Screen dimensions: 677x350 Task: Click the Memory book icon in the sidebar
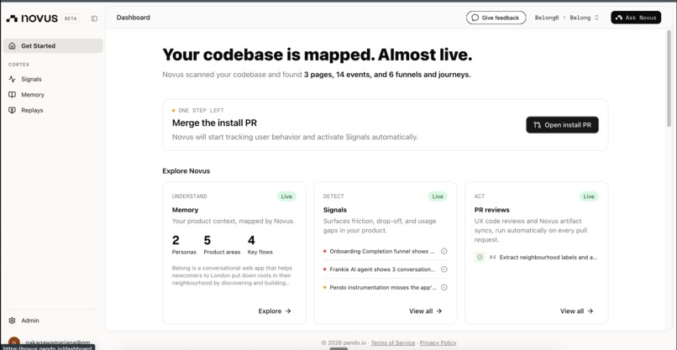click(12, 95)
